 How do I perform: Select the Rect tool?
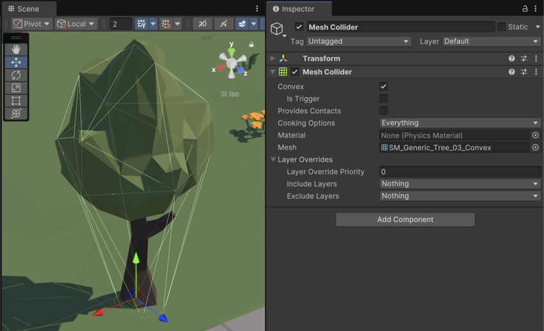coord(16,101)
